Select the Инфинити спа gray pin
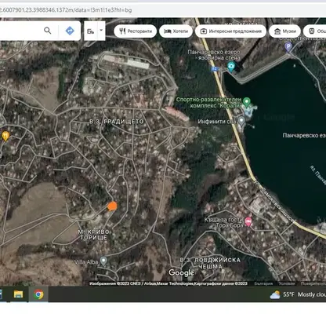Image resolution: width=326 pixels, height=314 pixels. click(x=241, y=121)
